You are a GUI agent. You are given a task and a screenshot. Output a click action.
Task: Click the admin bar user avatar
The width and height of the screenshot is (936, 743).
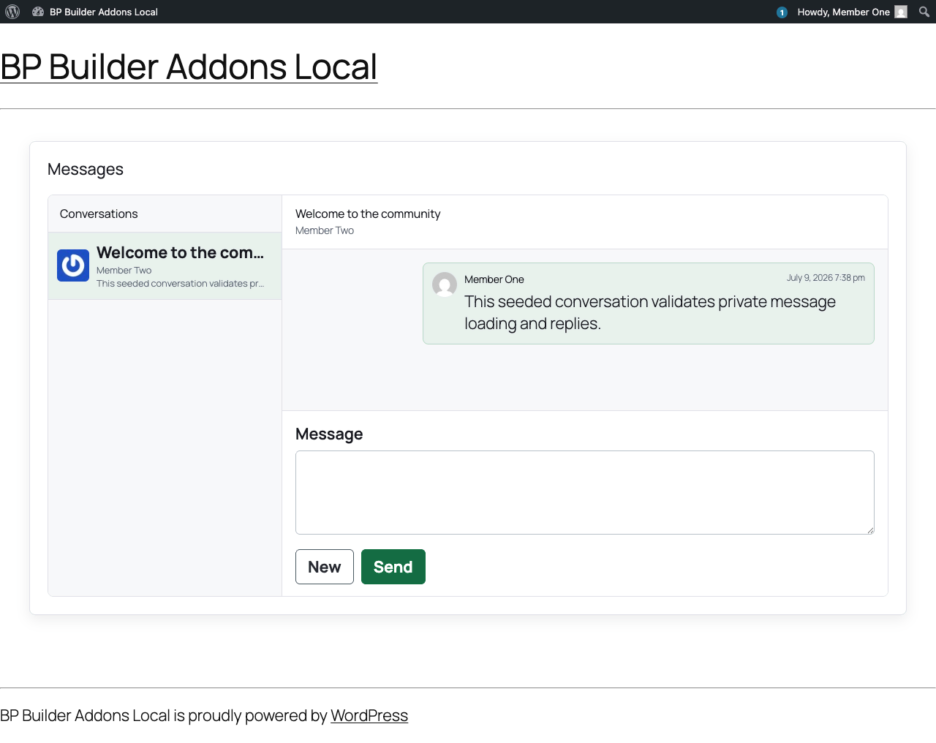click(x=901, y=12)
